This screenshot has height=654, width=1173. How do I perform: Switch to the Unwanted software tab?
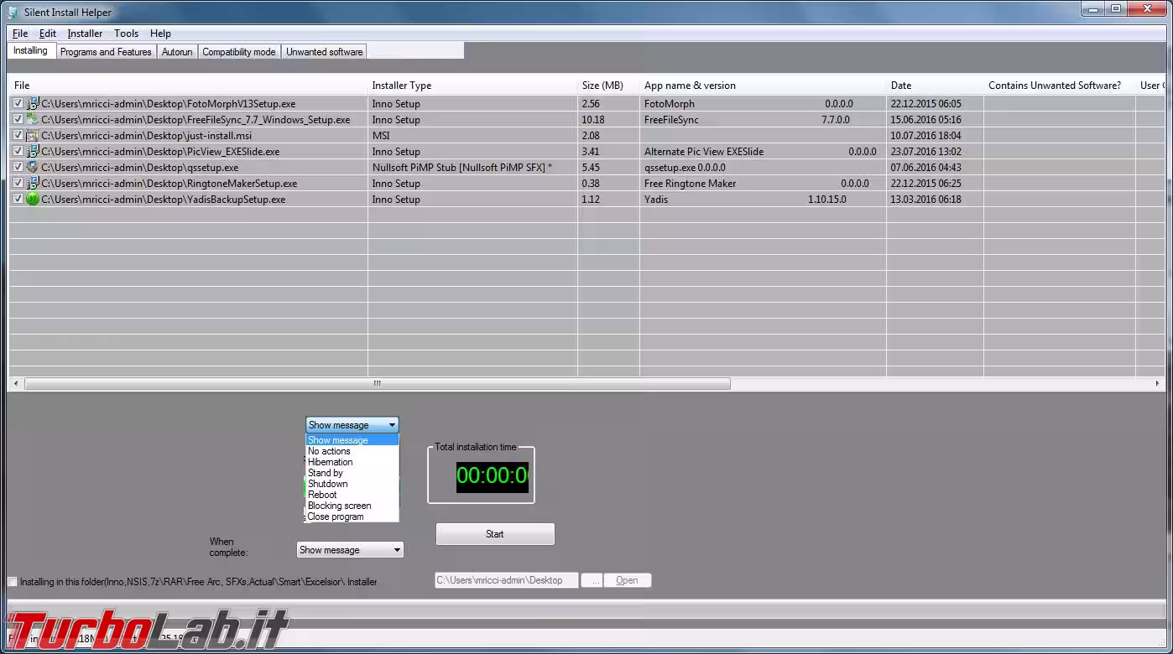tap(324, 51)
